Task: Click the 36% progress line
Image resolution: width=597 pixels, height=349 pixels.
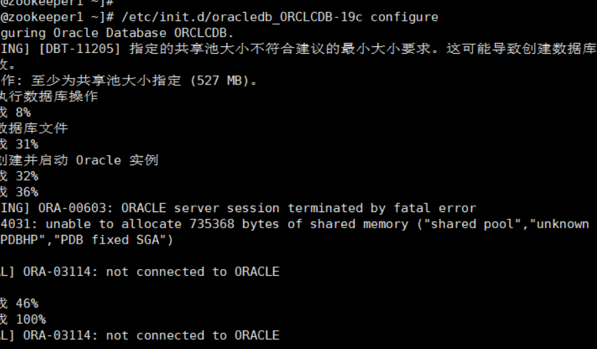Action: pos(19,192)
